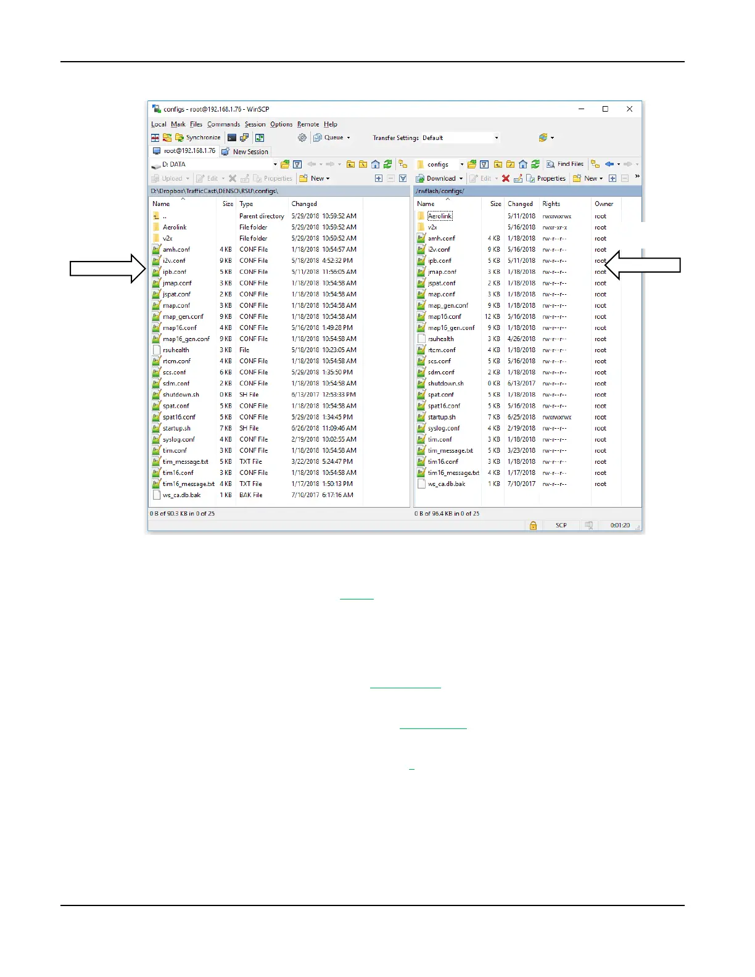Click the local panel filter icon
The height and width of the screenshot is (977, 755).
tap(297, 164)
